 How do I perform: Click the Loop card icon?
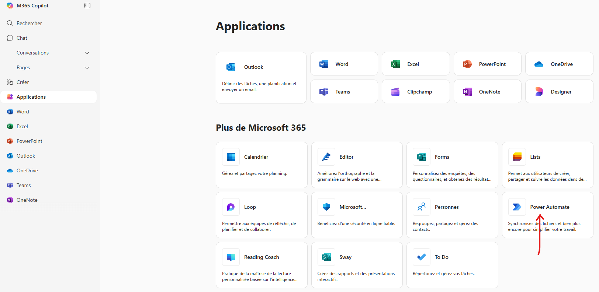(x=231, y=207)
